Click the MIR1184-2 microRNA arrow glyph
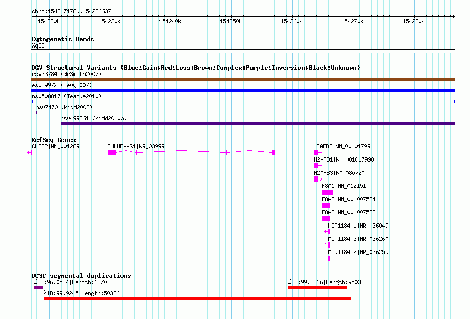Screen dimensions: 470x319 (x=327, y=258)
